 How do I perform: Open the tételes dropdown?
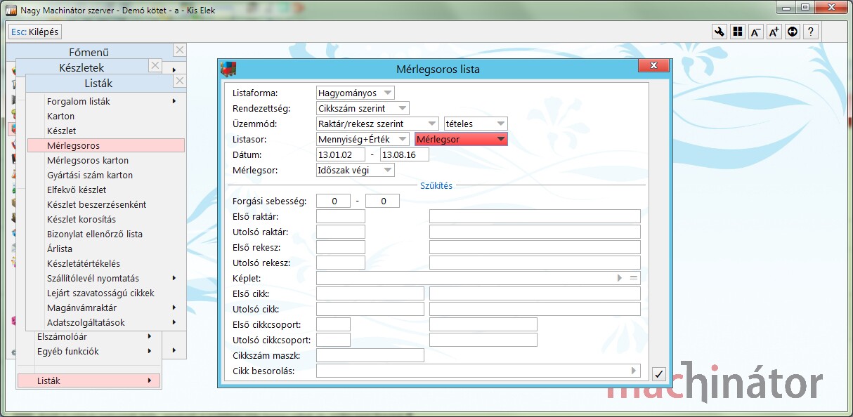(x=475, y=124)
